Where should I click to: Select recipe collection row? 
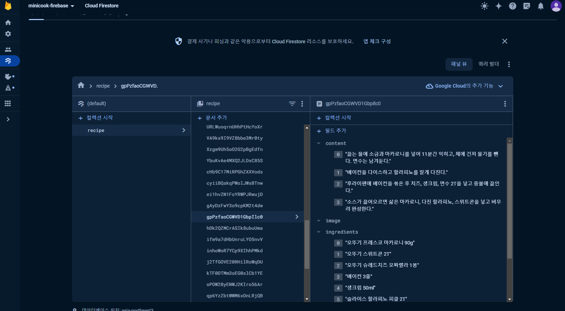click(x=131, y=130)
